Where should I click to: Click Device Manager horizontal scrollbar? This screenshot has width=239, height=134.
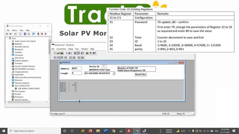[x=19, y=102]
